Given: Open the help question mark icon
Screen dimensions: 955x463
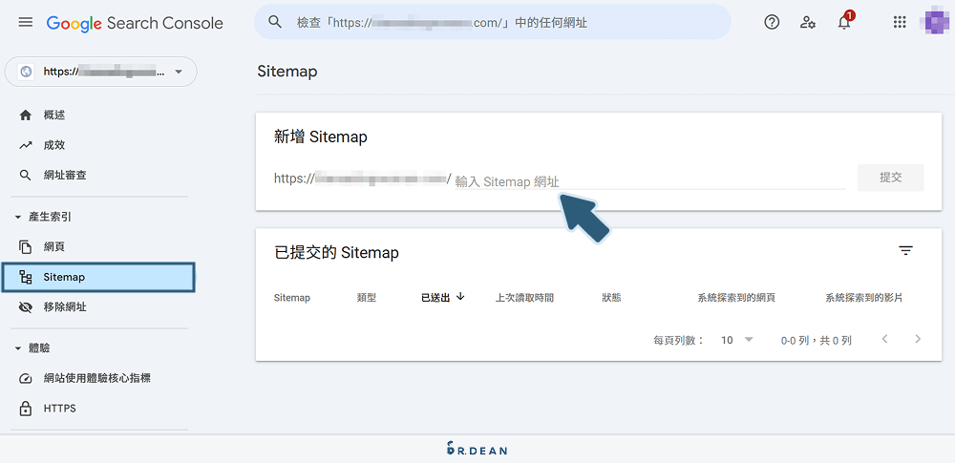Looking at the screenshot, I should pyautogui.click(x=772, y=23).
